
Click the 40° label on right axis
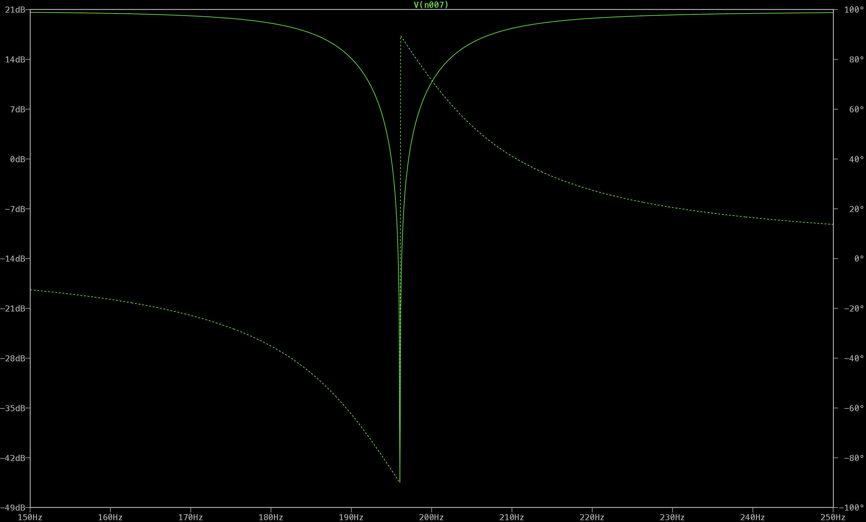(857, 159)
